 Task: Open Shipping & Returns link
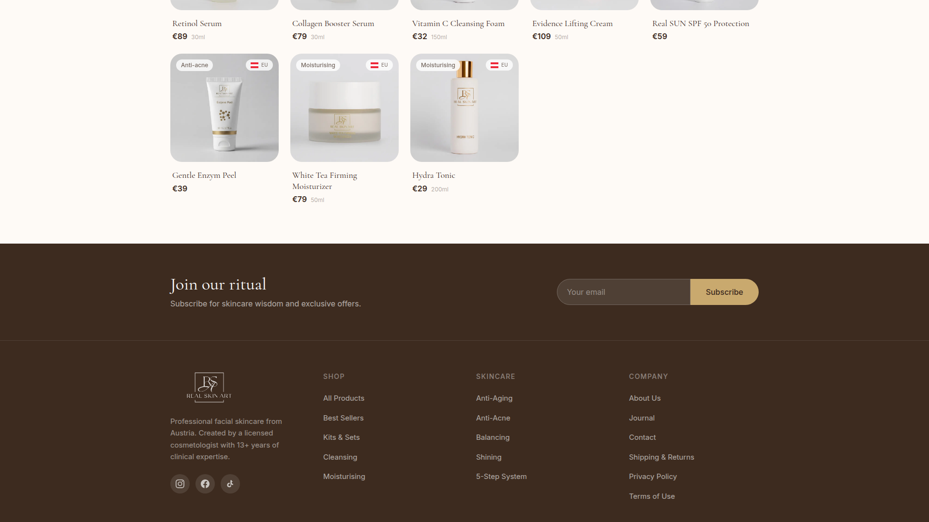pyautogui.click(x=661, y=457)
